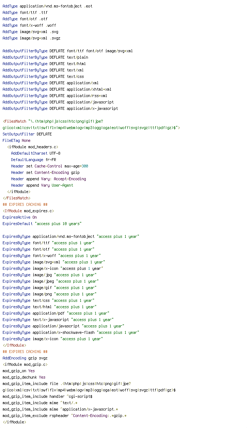Select the 'ExpiresByType image/svg+xml' line
This screenshot has width=247, height=428.
pyautogui.click(x=54, y=262)
